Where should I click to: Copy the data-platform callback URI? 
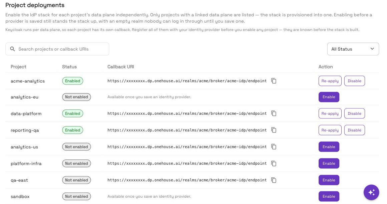point(274,113)
